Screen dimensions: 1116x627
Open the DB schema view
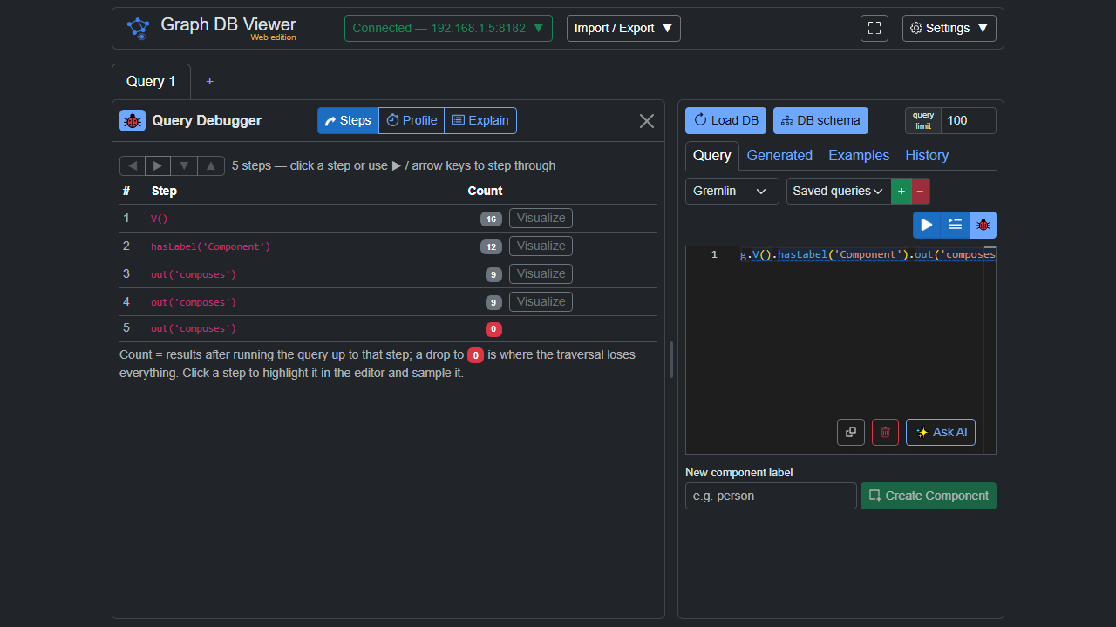point(820,121)
